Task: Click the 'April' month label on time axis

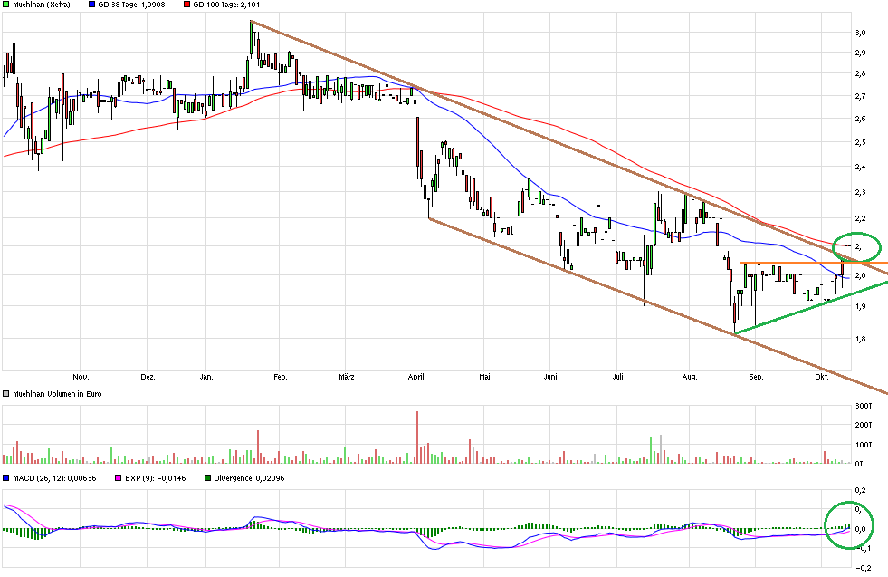Action: click(x=415, y=377)
